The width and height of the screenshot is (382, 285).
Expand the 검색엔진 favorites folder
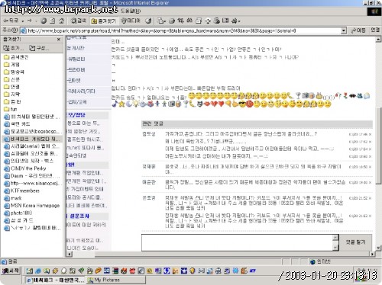16,57
